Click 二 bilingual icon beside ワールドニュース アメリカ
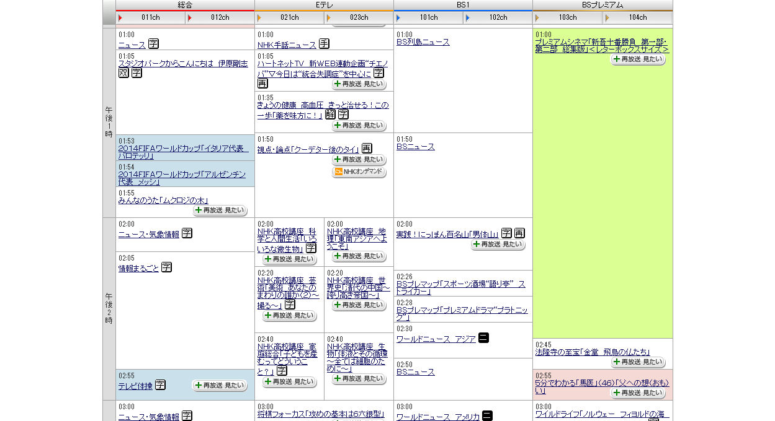 488,416
